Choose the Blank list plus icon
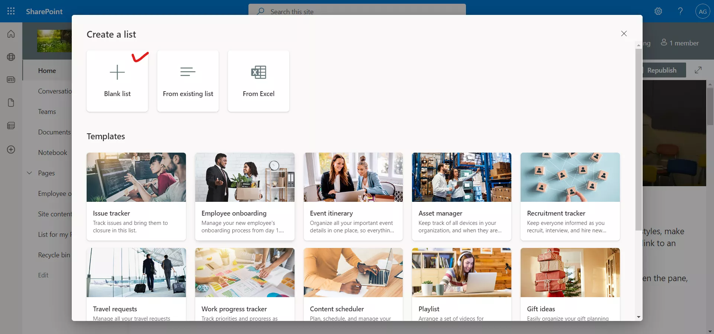714x334 pixels. point(117,72)
